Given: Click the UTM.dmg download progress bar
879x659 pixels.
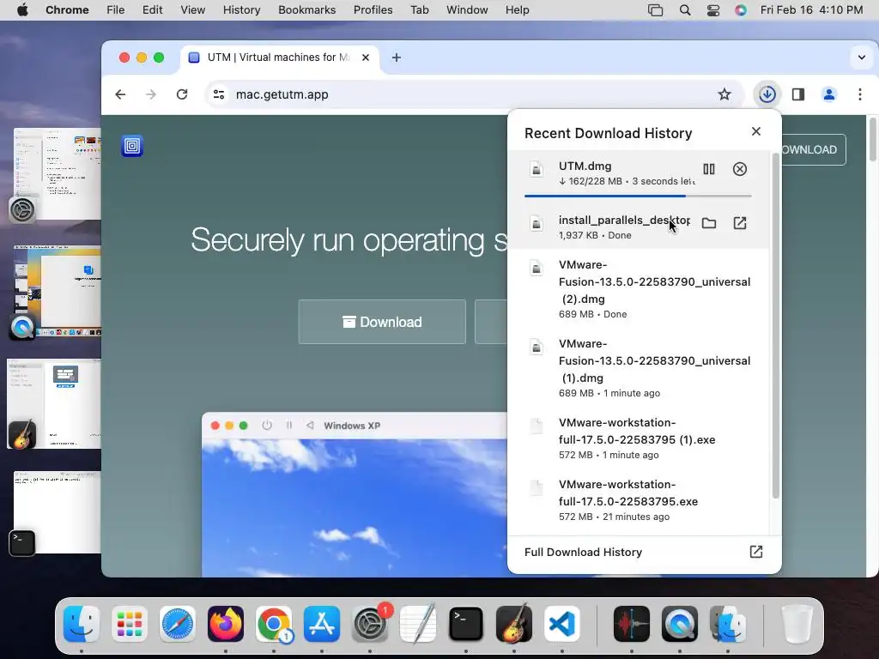Looking at the screenshot, I should click(638, 196).
